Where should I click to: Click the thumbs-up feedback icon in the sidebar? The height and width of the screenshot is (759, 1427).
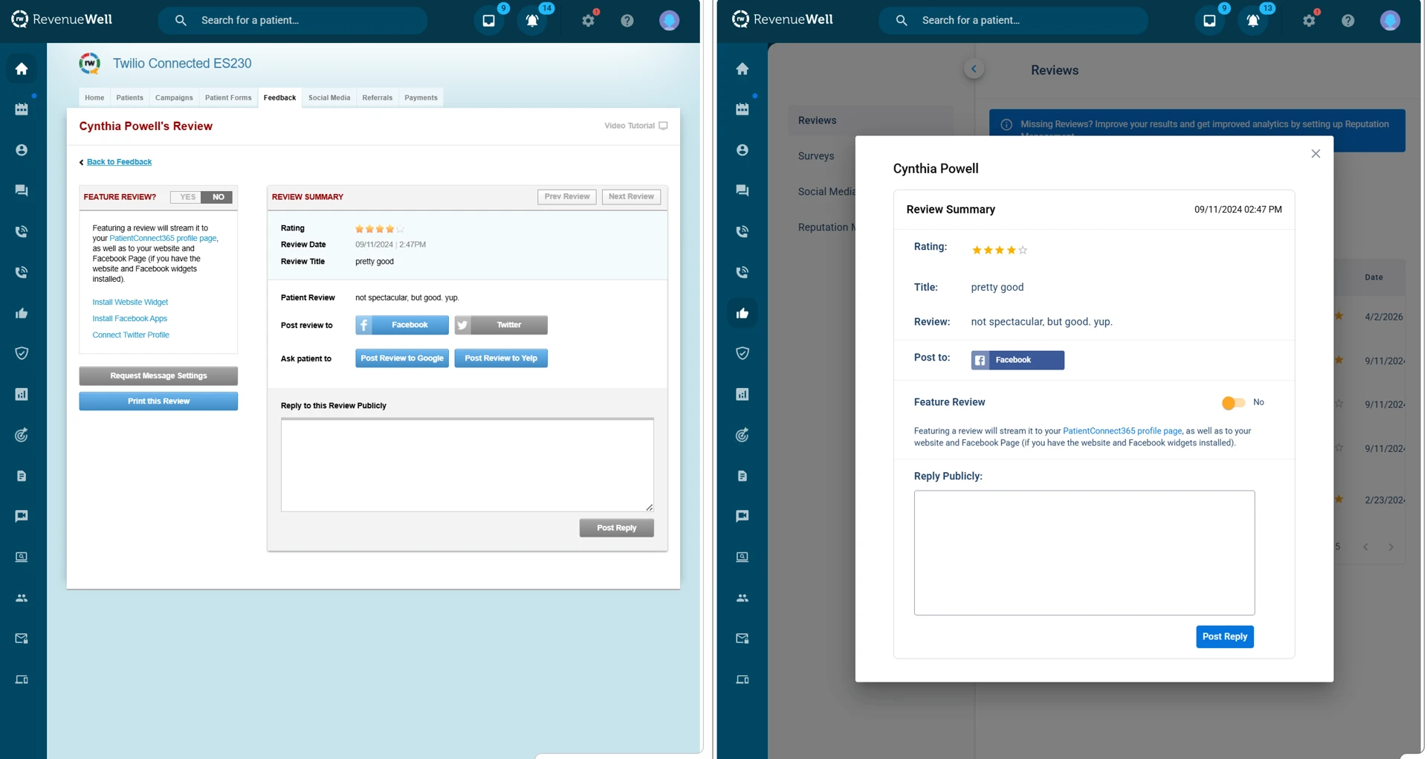[x=21, y=312]
